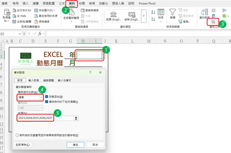This screenshot has height=153, width=231.
Task: Click 全部重新整理 refresh icon
Action: 71,12
